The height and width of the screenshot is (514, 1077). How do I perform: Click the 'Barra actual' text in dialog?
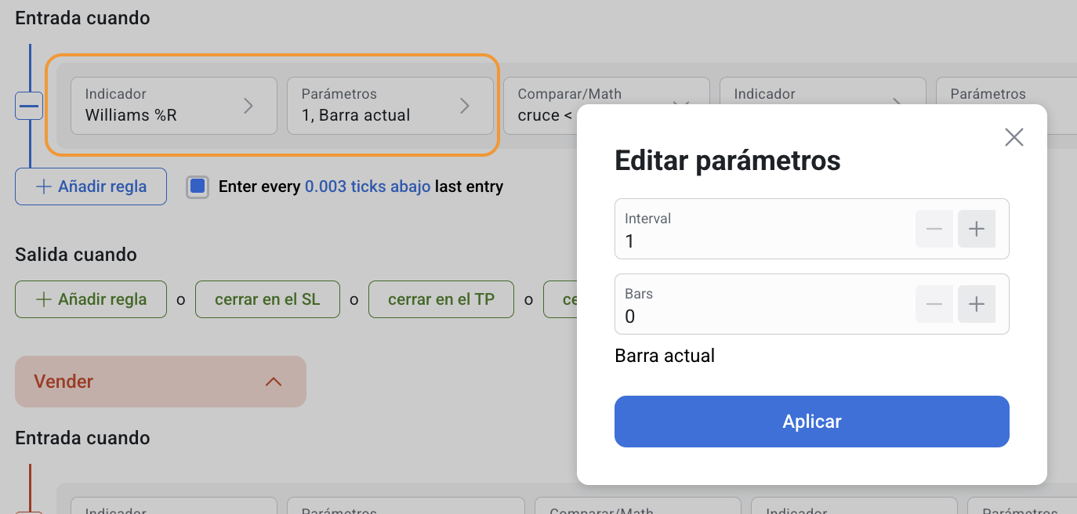pyautogui.click(x=665, y=356)
